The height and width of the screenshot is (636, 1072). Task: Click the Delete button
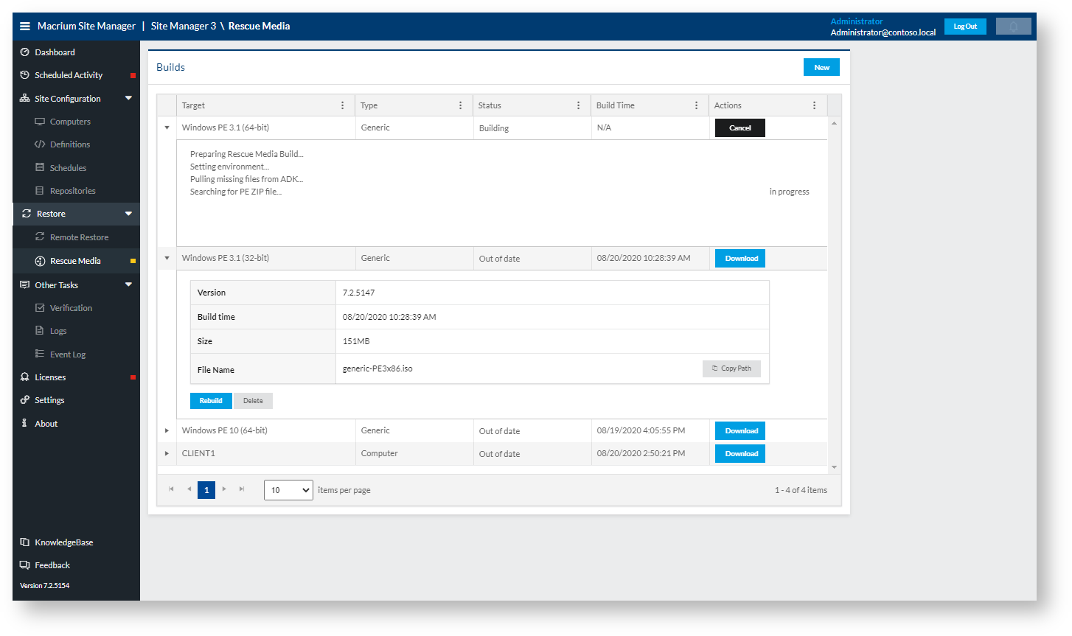(253, 401)
